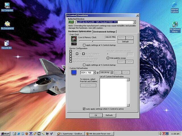This screenshot has width=182, height=136.
Task: Launch Internet Explorer from desktop
Action: 175,7
